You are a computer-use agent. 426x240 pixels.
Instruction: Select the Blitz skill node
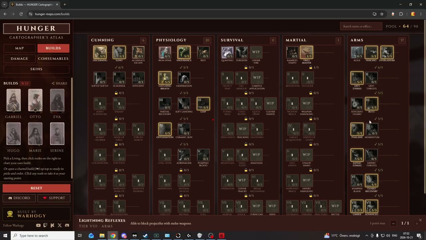coord(371,104)
